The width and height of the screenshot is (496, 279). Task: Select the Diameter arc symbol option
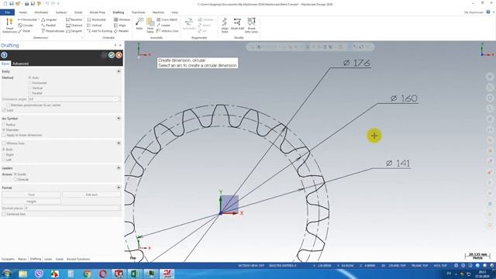4,129
